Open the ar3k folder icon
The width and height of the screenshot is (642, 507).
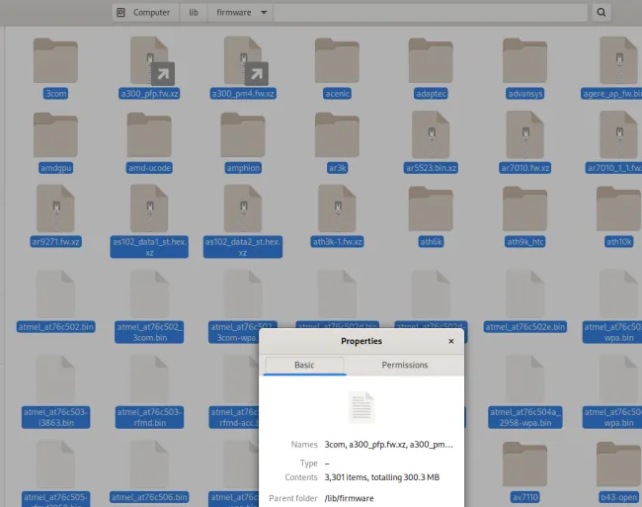(337, 135)
